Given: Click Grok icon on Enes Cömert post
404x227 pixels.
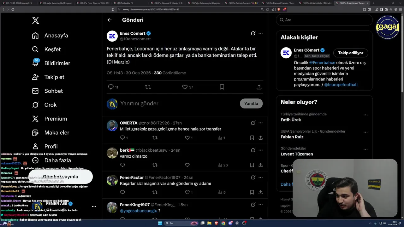Looking at the screenshot, I should pos(253,33).
